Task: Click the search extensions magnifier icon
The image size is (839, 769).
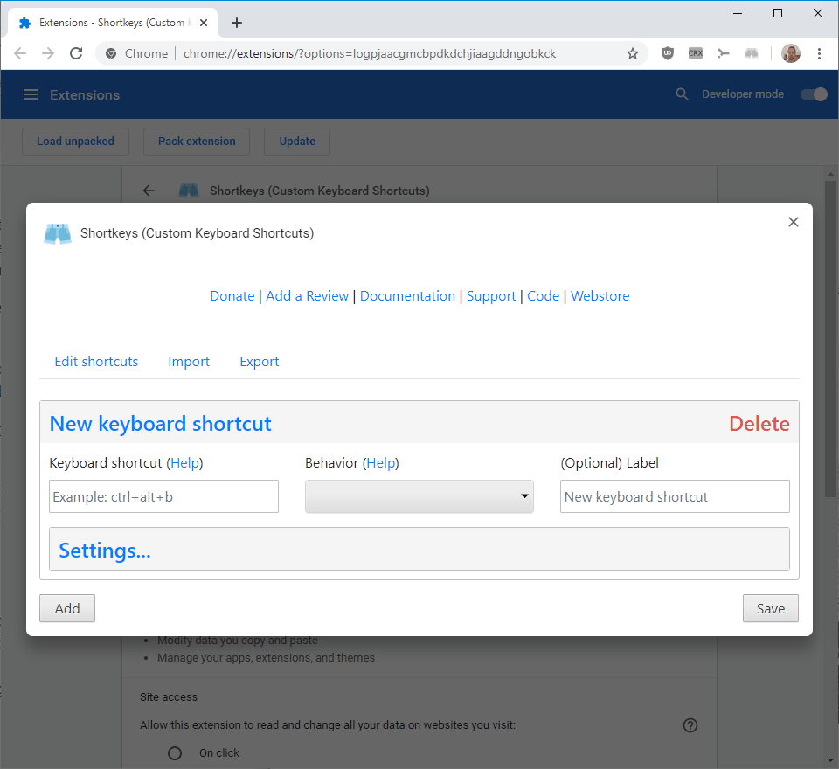Action: [682, 94]
